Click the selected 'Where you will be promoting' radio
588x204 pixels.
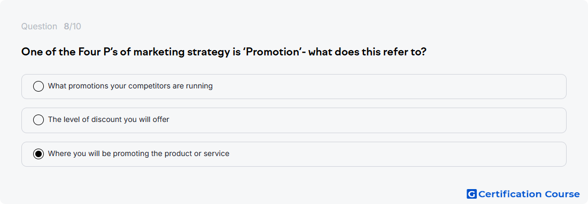(38, 154)
